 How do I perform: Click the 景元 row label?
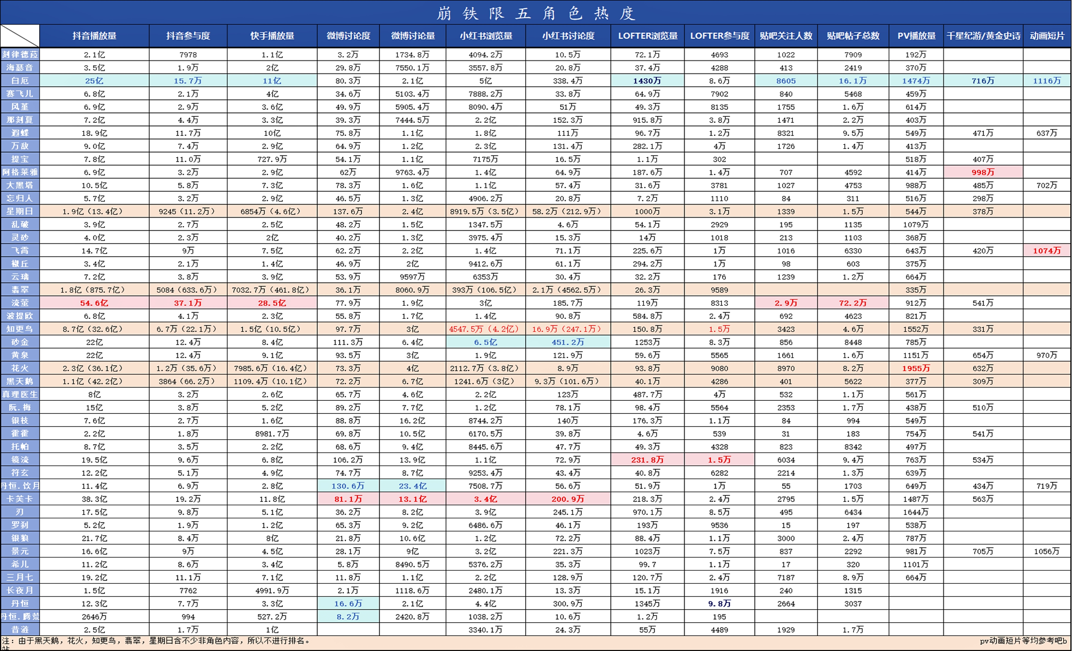(x=20, y=551)
